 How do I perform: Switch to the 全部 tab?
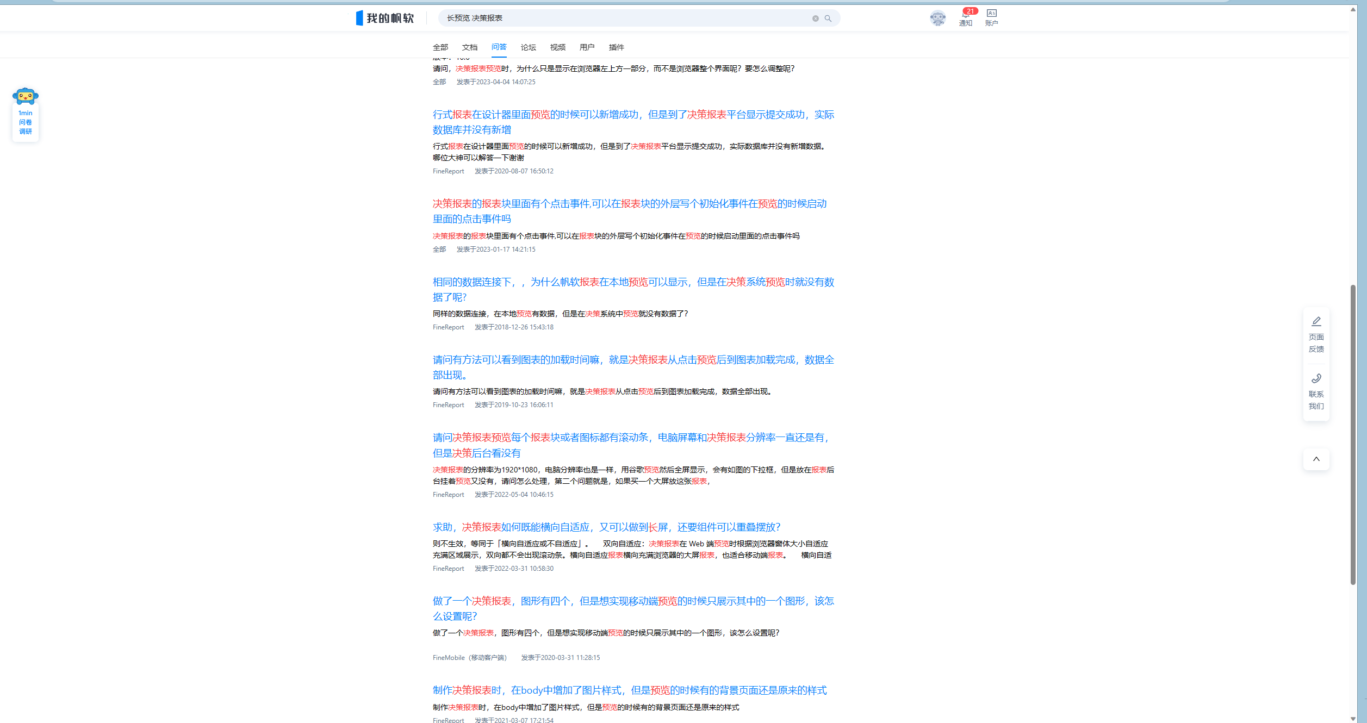coord(440,47)
